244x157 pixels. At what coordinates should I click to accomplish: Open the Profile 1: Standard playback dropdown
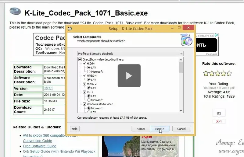131,54
